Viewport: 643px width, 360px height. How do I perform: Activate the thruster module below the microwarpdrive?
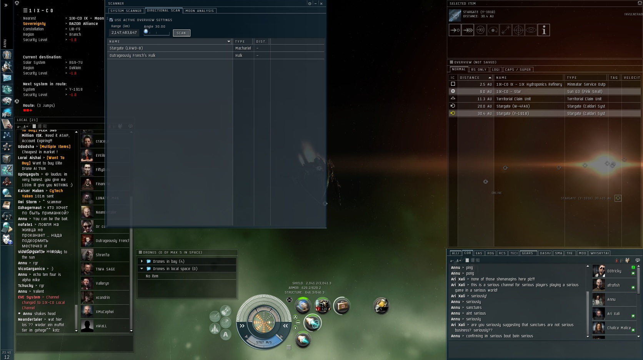303,340
